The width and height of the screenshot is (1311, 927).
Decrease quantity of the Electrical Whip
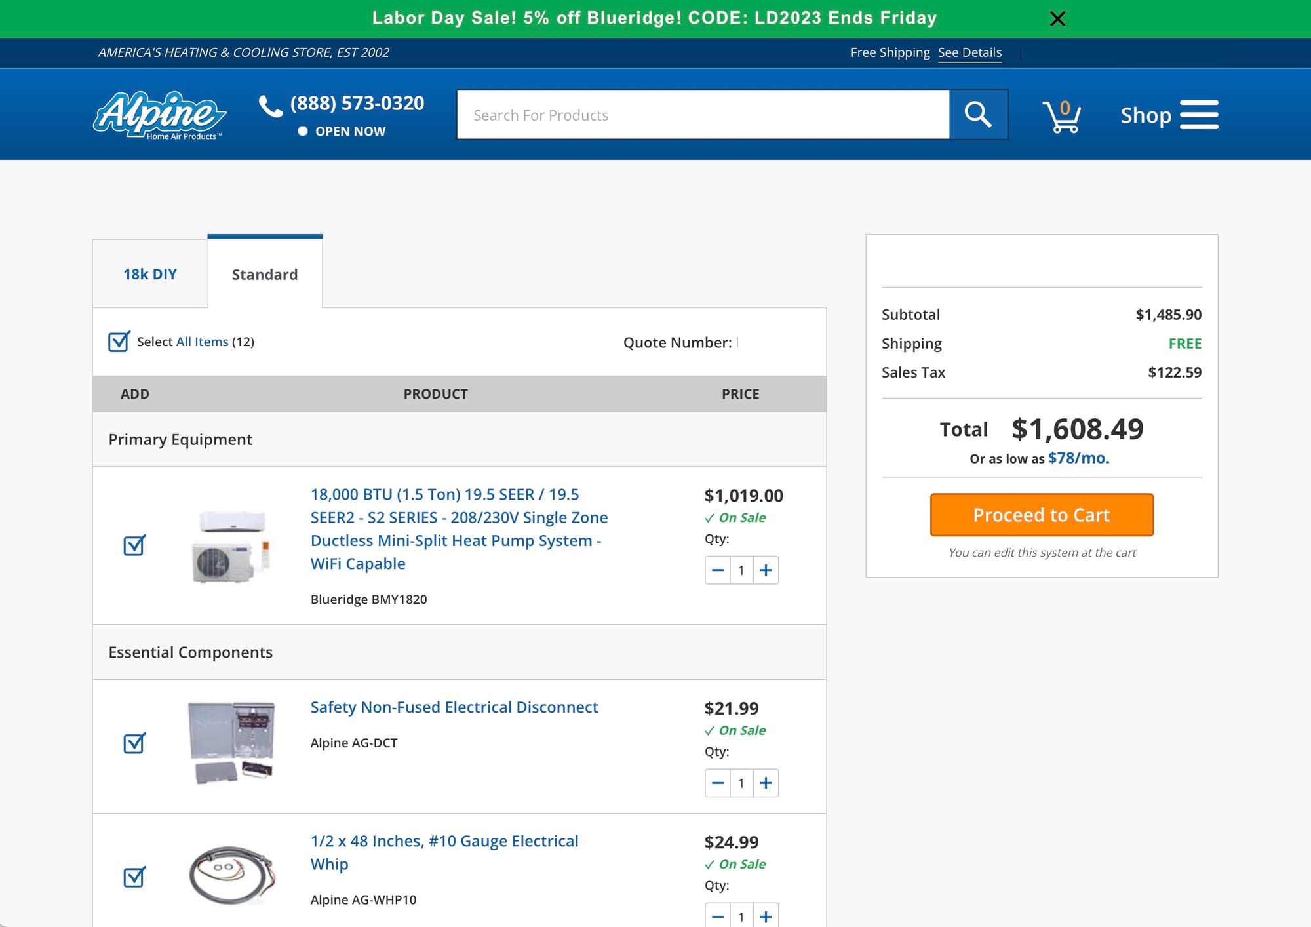coord(718,916)
